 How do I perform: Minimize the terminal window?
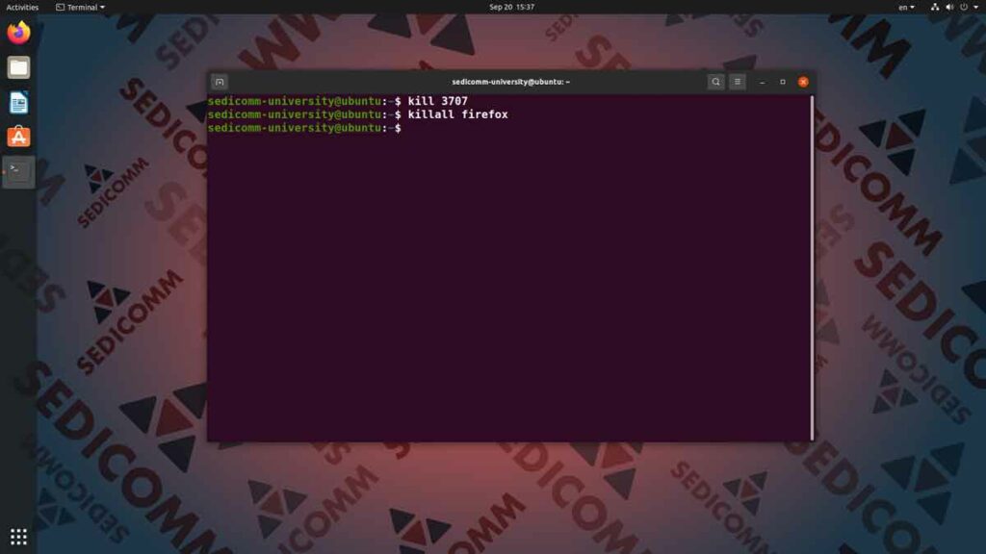tap(763, 82)
